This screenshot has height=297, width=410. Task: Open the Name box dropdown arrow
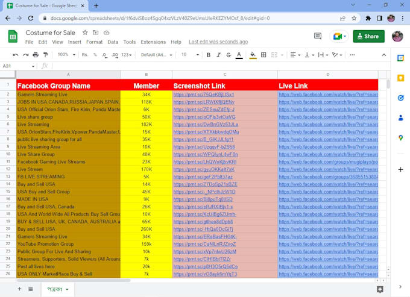(33, 66)
